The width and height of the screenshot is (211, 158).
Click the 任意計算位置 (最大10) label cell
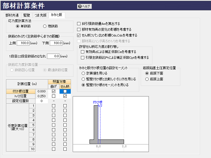tap(18, 127)
